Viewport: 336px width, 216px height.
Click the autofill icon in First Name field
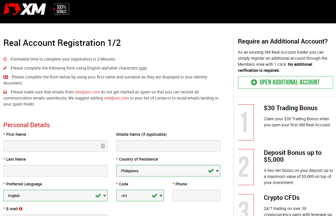coord(103,146)
